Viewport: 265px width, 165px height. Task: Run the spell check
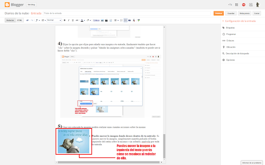(x=139, y=20)
